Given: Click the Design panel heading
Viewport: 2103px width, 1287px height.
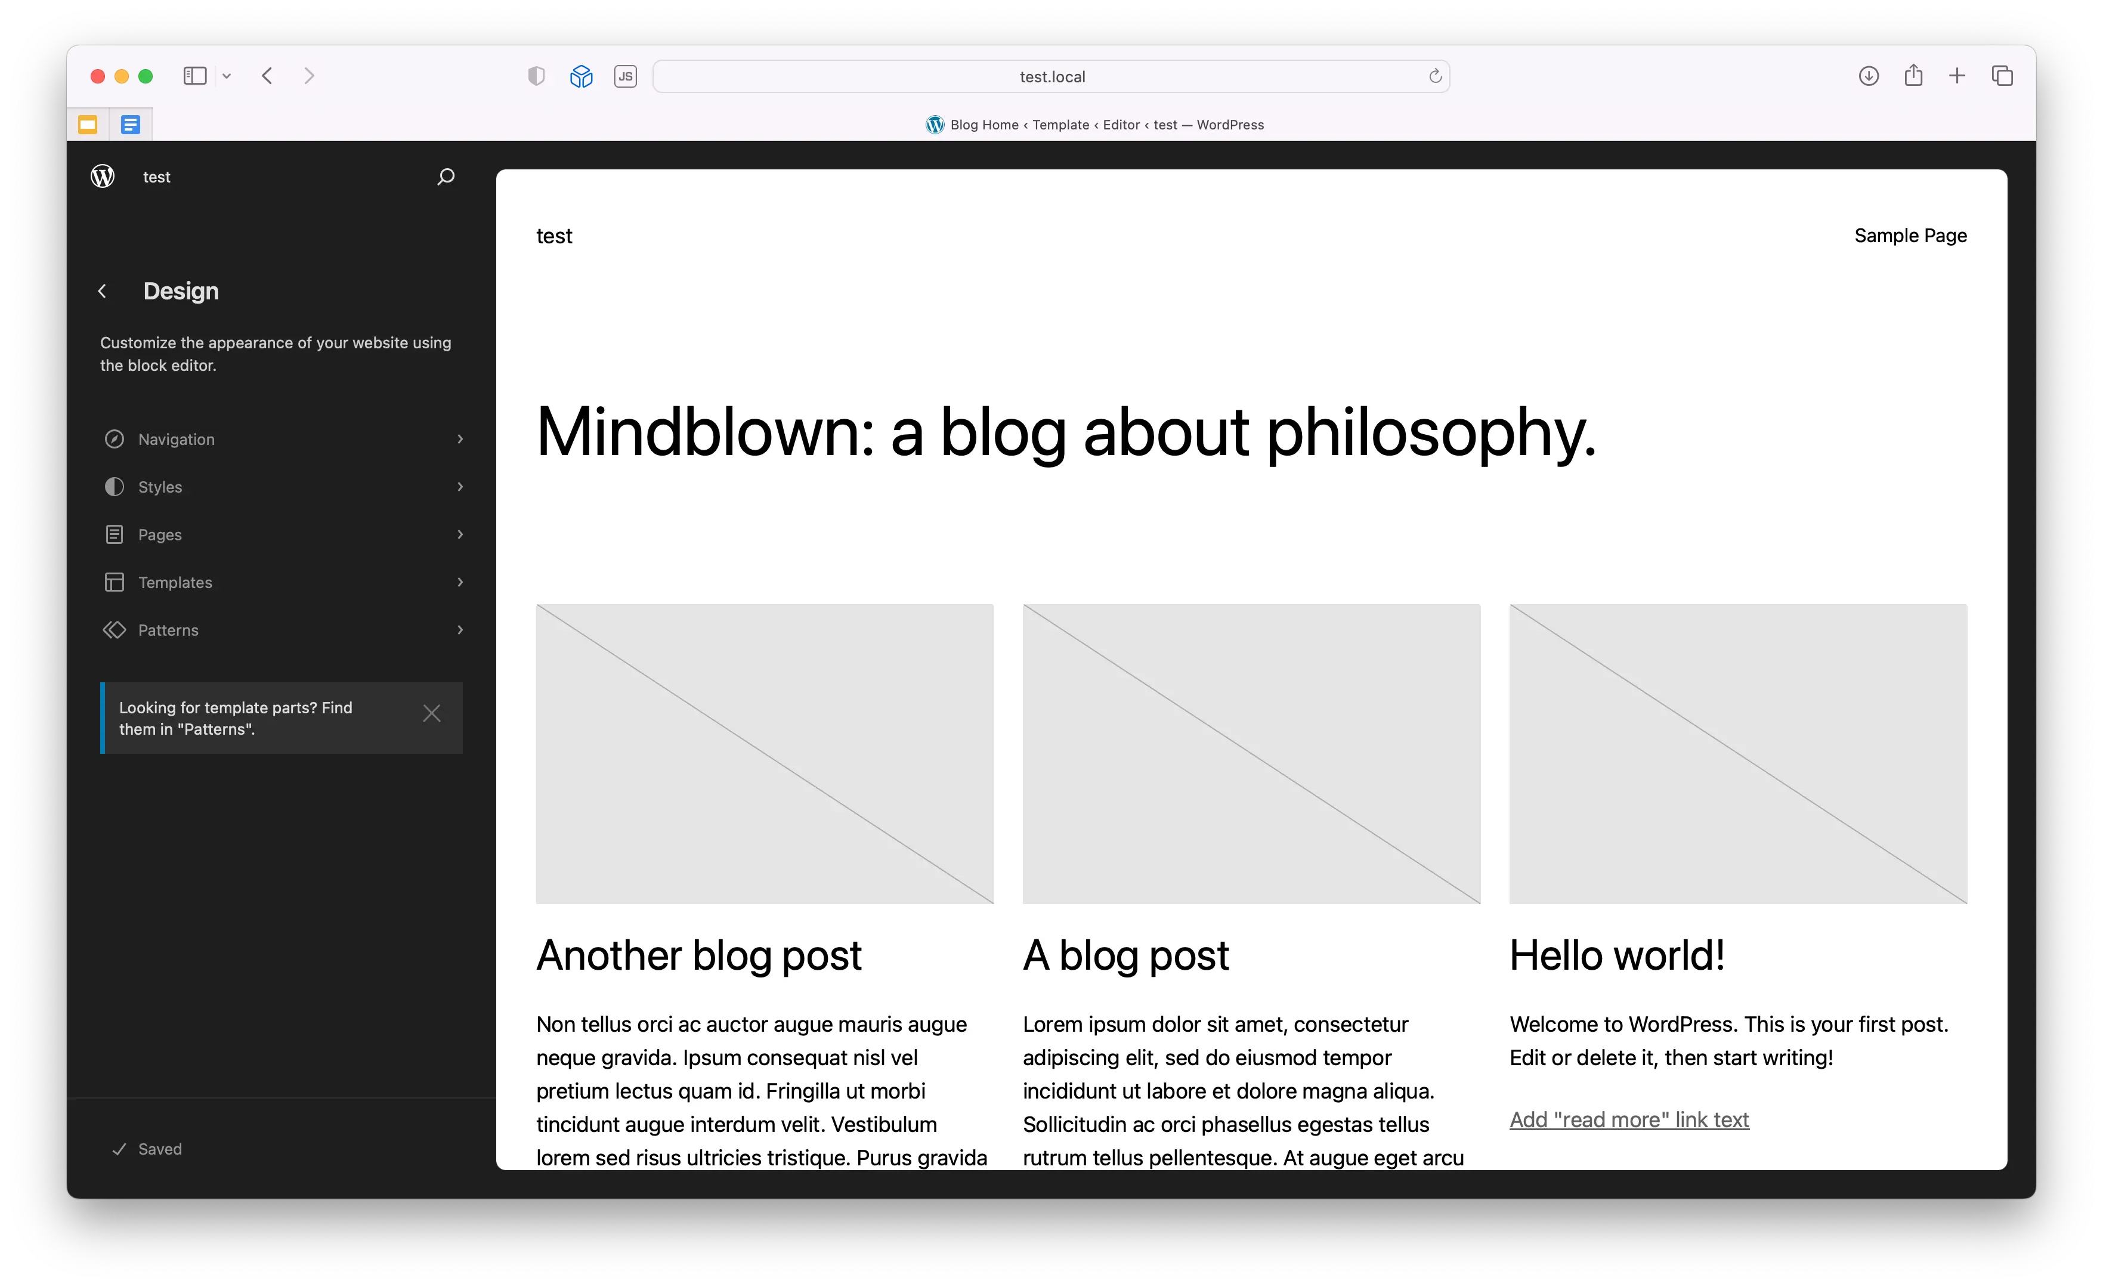Looking at the screenshot, I should tap(181, 291).
